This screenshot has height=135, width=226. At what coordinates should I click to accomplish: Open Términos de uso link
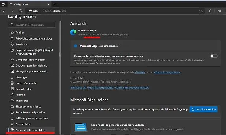pyautogui.click(x=78, y=88)
